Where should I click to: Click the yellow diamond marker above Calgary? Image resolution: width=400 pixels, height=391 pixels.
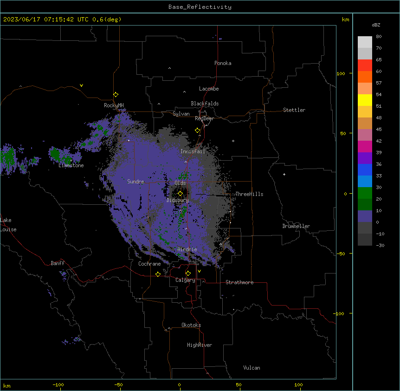pos(188,274)
